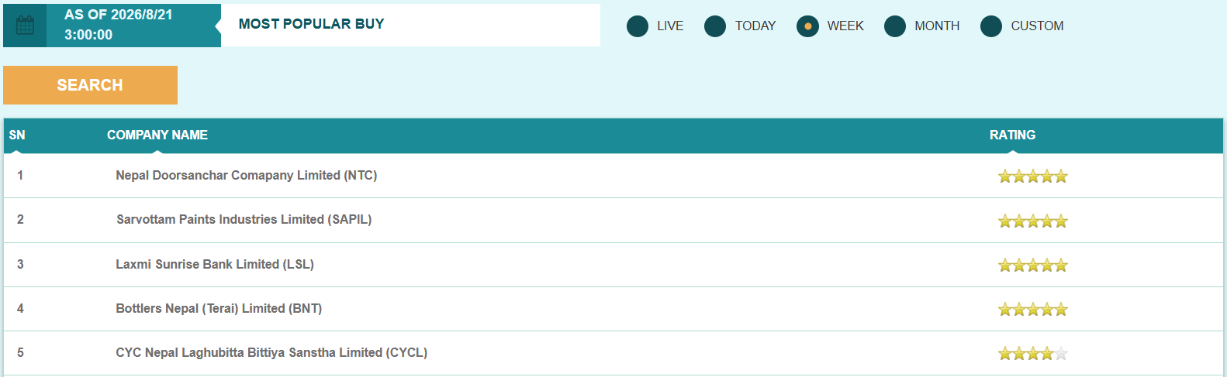
Task: Open Bottlers Nepal (Terai) Limited (BNT)
Action: (219, 309)
